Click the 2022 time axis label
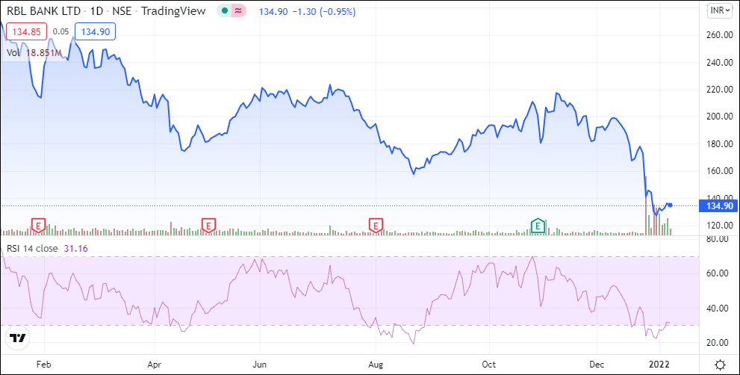Image resolution: width=740 pixels, height=375 pixels. point(659,365)
